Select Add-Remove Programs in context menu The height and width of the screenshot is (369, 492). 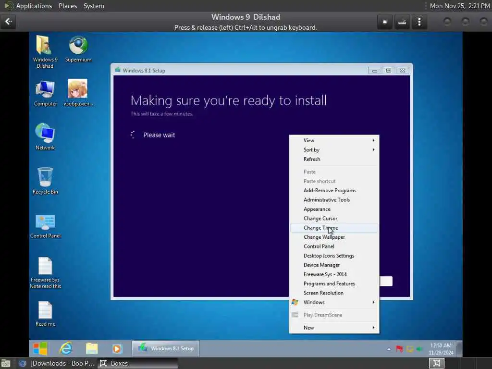[334, 190]
